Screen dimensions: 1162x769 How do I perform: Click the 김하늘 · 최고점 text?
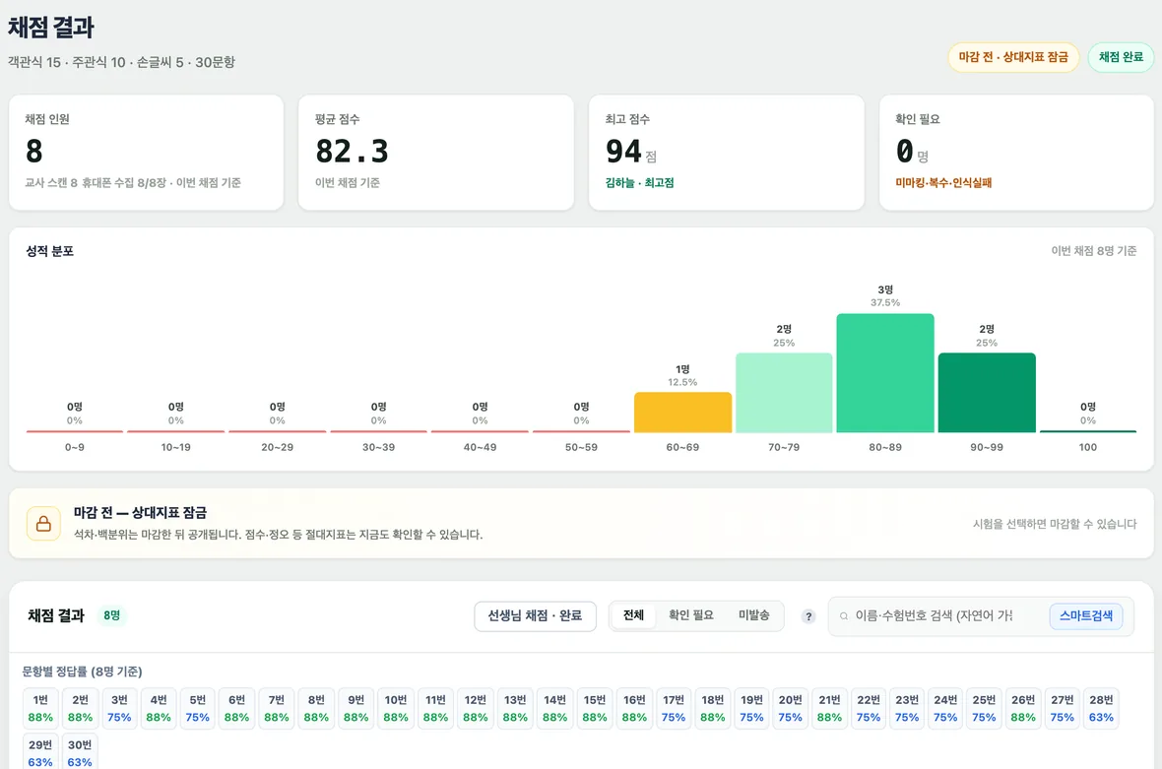(x=639, y=183)
